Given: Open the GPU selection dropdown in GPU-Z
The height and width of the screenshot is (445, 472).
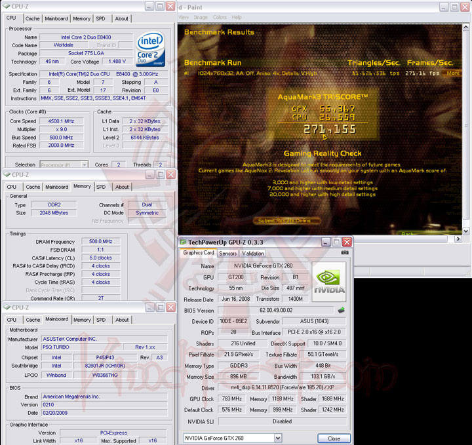Looking at the screenshot, I should tap(278, 438).
